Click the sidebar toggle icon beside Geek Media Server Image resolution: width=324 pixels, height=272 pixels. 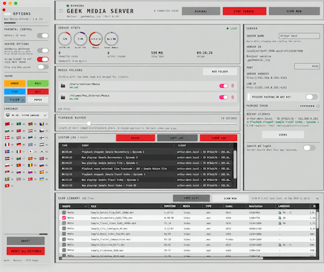[61, 11]
